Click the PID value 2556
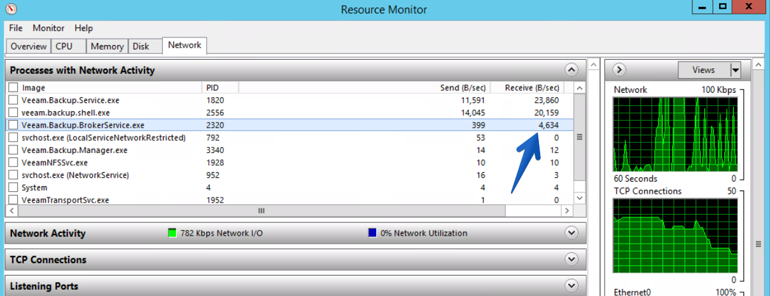Viewport: 770px width, 296px height. tap(215, 112)
